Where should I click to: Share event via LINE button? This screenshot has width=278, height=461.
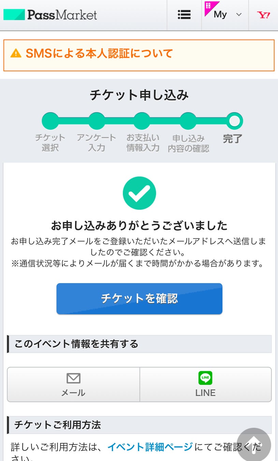[x=206, y=385]
